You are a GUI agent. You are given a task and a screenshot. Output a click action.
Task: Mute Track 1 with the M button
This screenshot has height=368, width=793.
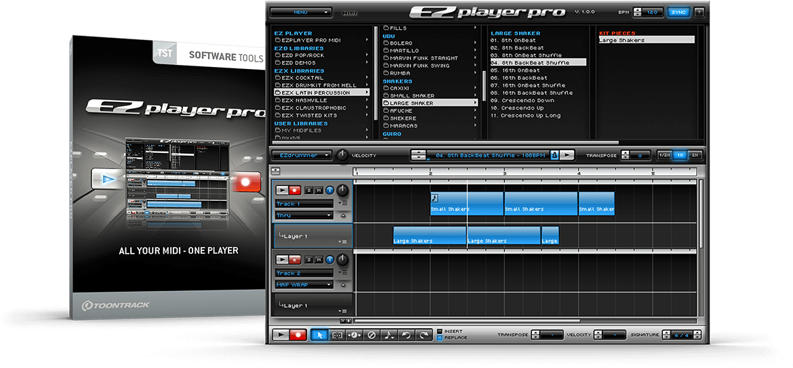coord(319,191)
